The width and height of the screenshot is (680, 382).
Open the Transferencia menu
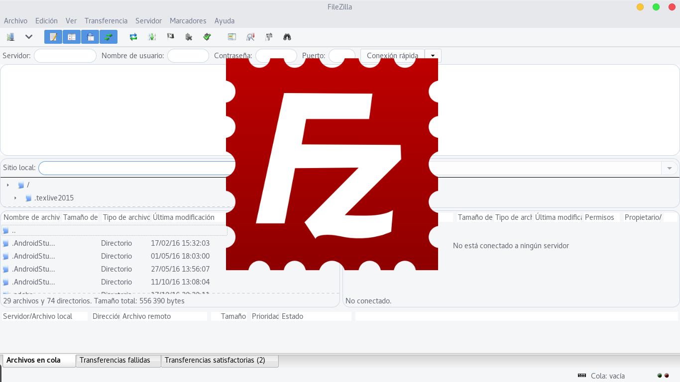[106, 21]
